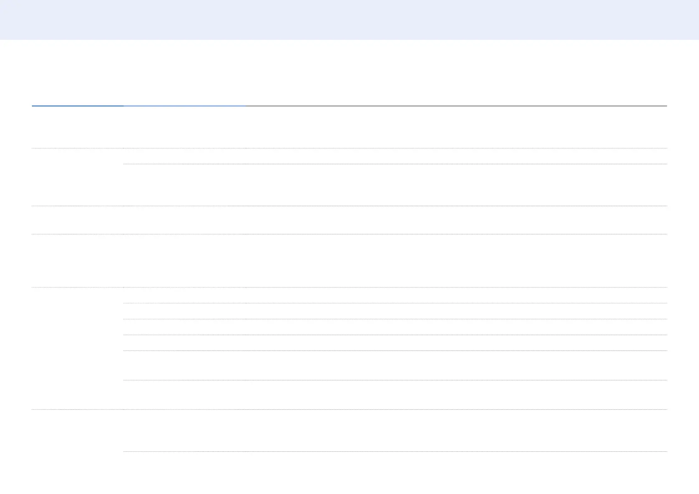Select the header cell under the light blue rule
The image size is (699, 494).
point(184,127)
